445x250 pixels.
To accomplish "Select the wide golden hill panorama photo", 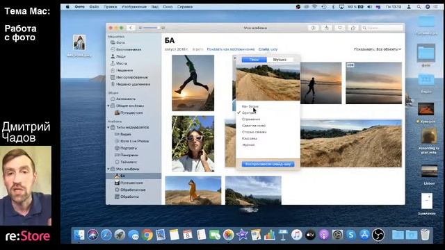I will click(x=351, y=144).
